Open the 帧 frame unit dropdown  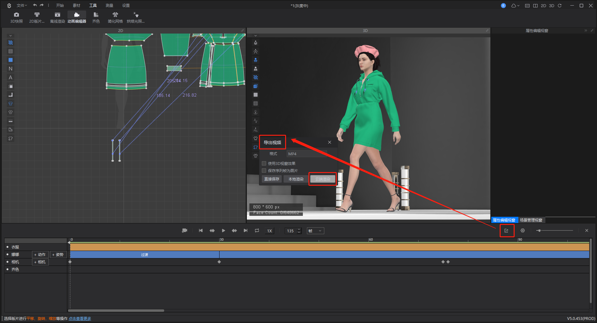point(315,231)
